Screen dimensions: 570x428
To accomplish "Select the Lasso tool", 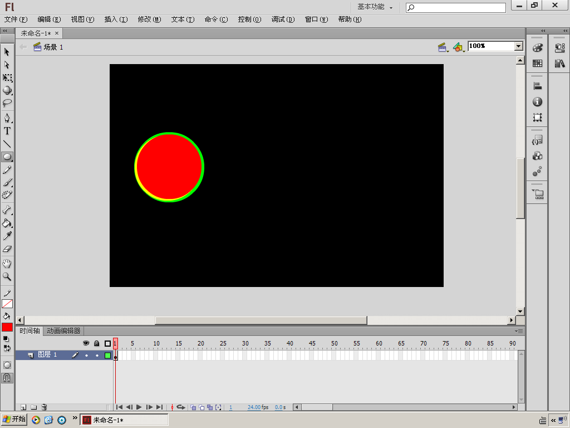I will point(7,103).
